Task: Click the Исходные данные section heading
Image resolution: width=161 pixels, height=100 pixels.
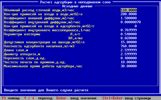Action: (x=80, y=6)
